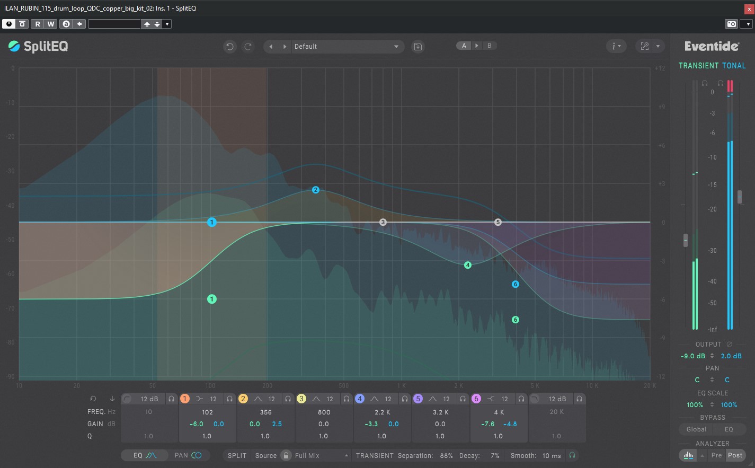Image resolution: width=755 pixels, height=468 pixels.
Task: Solo band 1 with its headphone icon
Action: (x=229, y=399)
